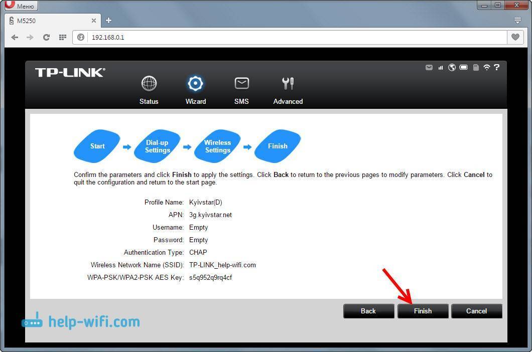Viewport: 532px width, 352px height.
Task: Open a new tab with plus button
Action: coord(108,21)
